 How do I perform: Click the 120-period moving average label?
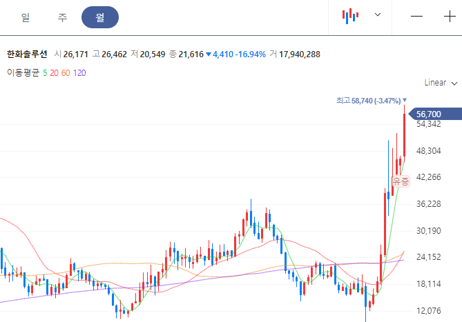tap(79, 73)
